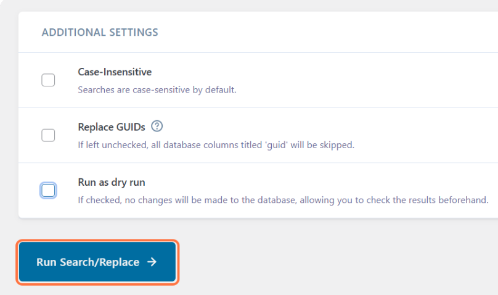498x295 pixels.
Task: Click the Replace GUIDs label text
Action: pyautogui.click(x=112, y=127)
